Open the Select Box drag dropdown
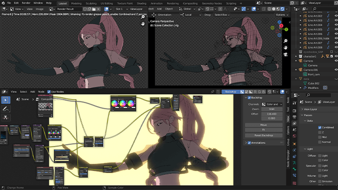Image resolution: width=338 pixels, height=190 pixels. pos(222,15)
